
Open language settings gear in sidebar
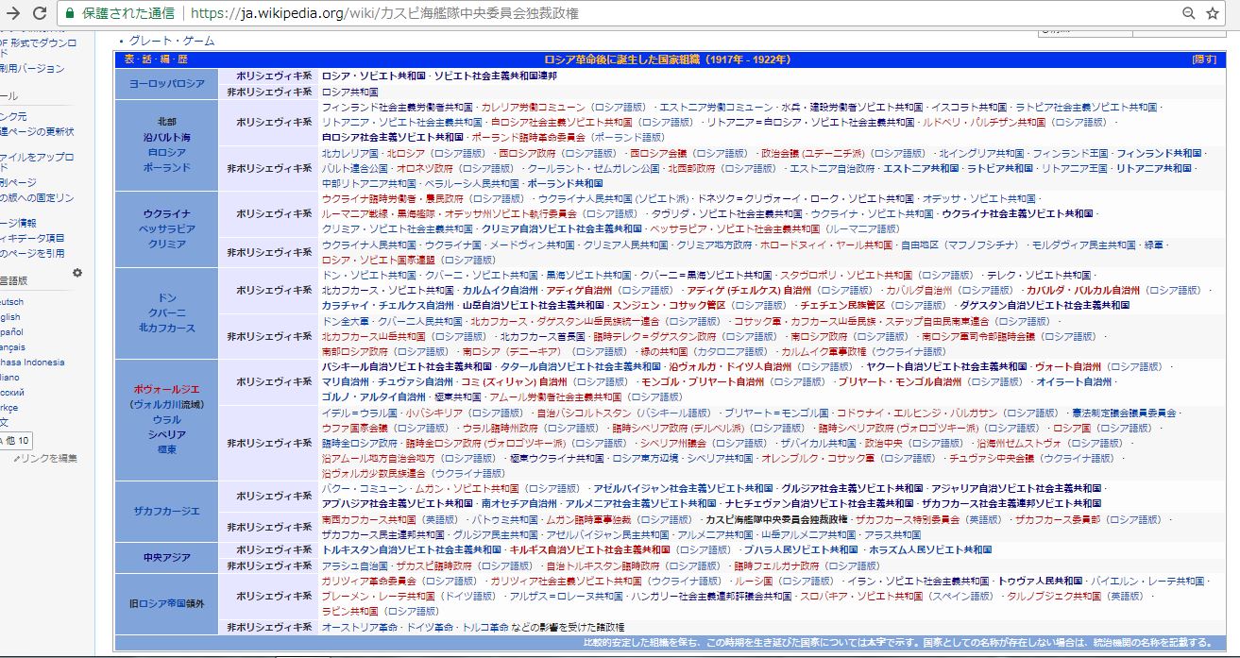click(77, 273)
